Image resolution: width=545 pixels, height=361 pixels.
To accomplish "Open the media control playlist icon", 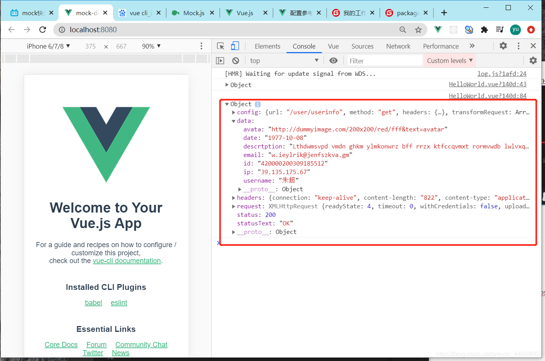I will coord(500,30).
